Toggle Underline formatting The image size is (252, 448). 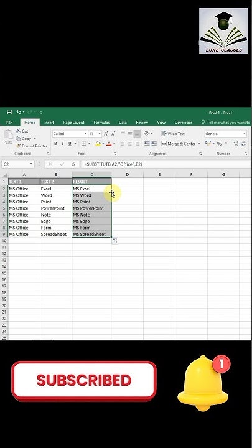tap(70, 144)
